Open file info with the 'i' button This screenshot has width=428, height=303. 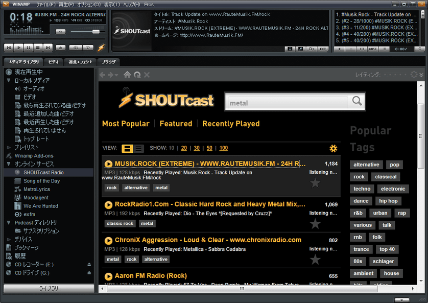click(290, 49)
